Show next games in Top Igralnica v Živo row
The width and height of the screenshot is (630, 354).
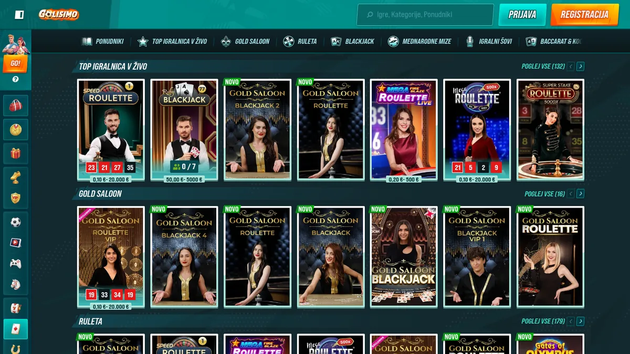[x=580, y=67]
